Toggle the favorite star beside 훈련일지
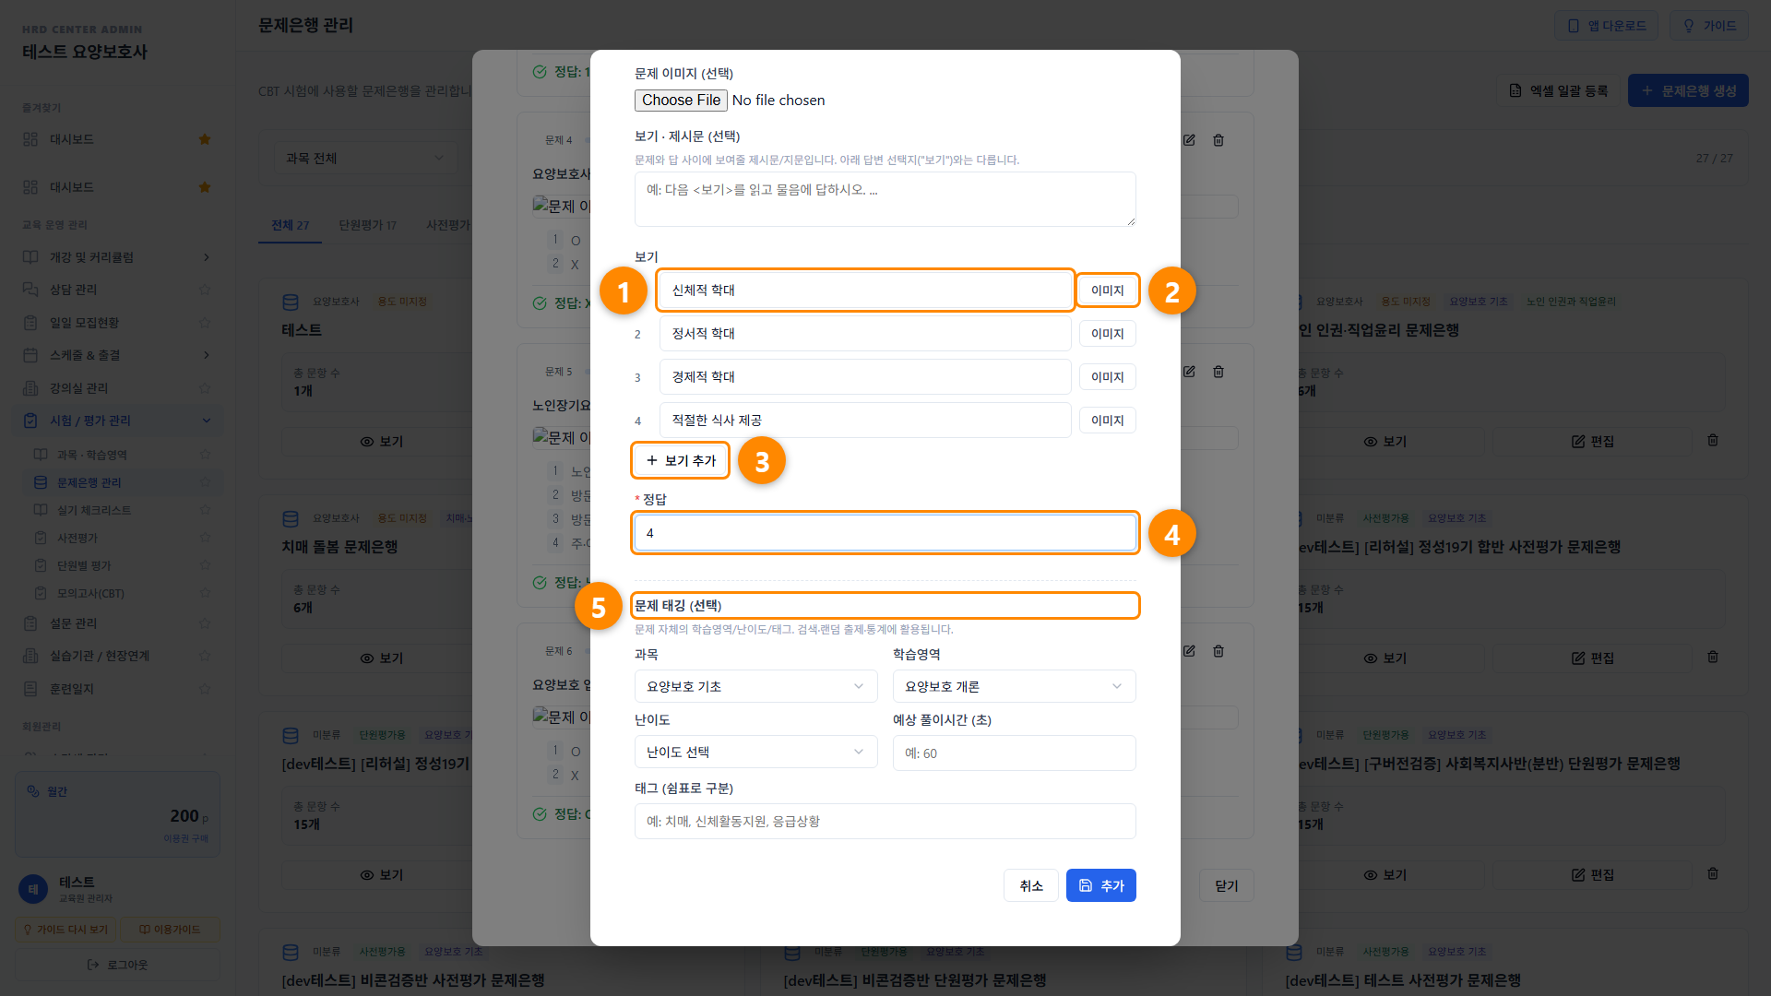The image size is (1771, 996). point(205,689)
